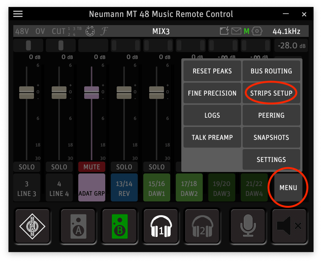Select Headphones 1 mix
Screen dimensions: 322x262
[x=161, y=226]
